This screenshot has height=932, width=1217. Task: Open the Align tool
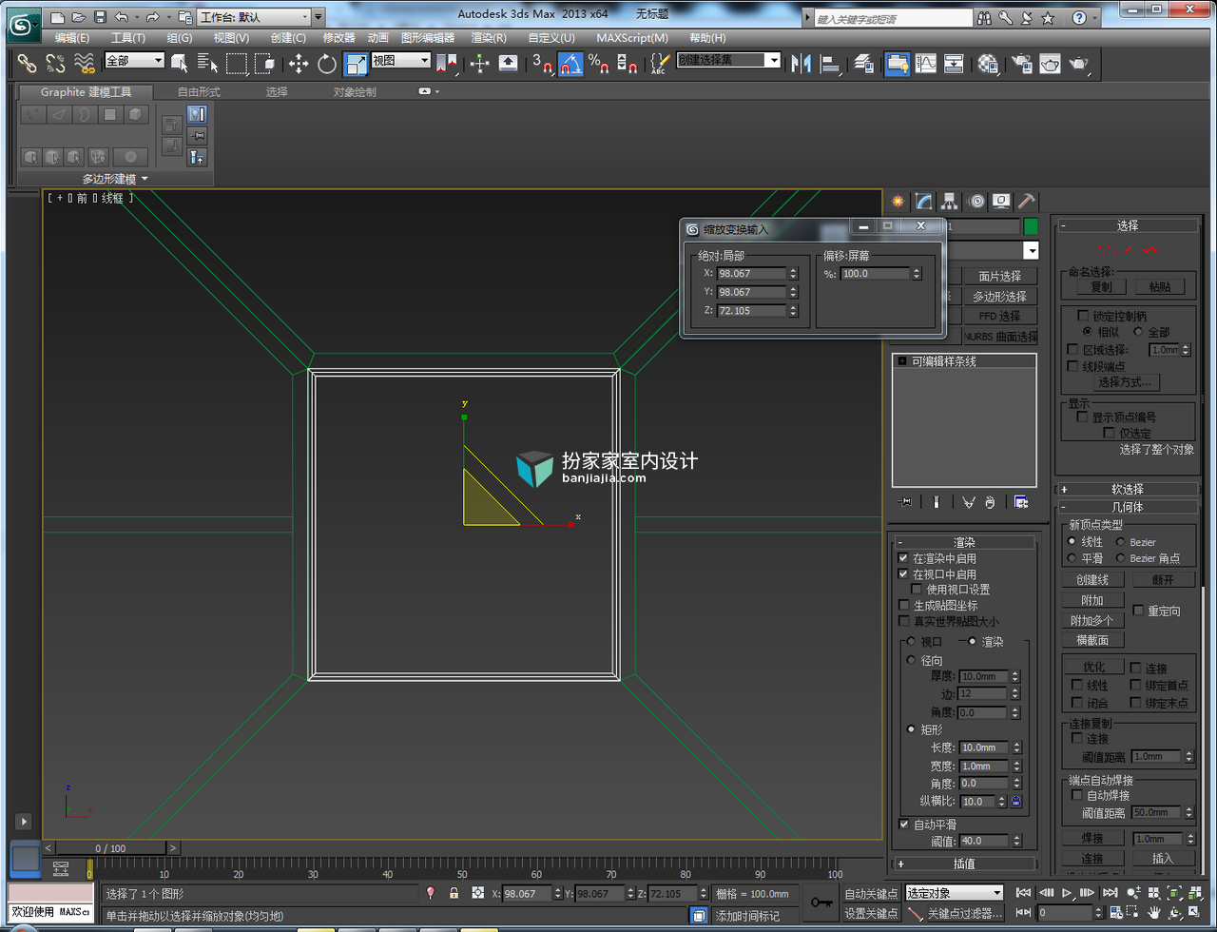(x=830, y=64)
